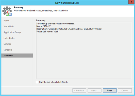The height and width of the screenshot is (96, 135).
Task: Click the line 'SureBackup job was successfully created.'
Action: pyautogui.click(x=56, y=24)
